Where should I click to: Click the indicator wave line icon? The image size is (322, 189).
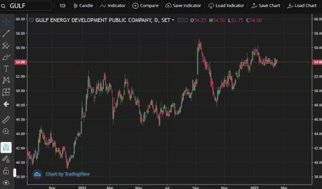pos(103,6)
